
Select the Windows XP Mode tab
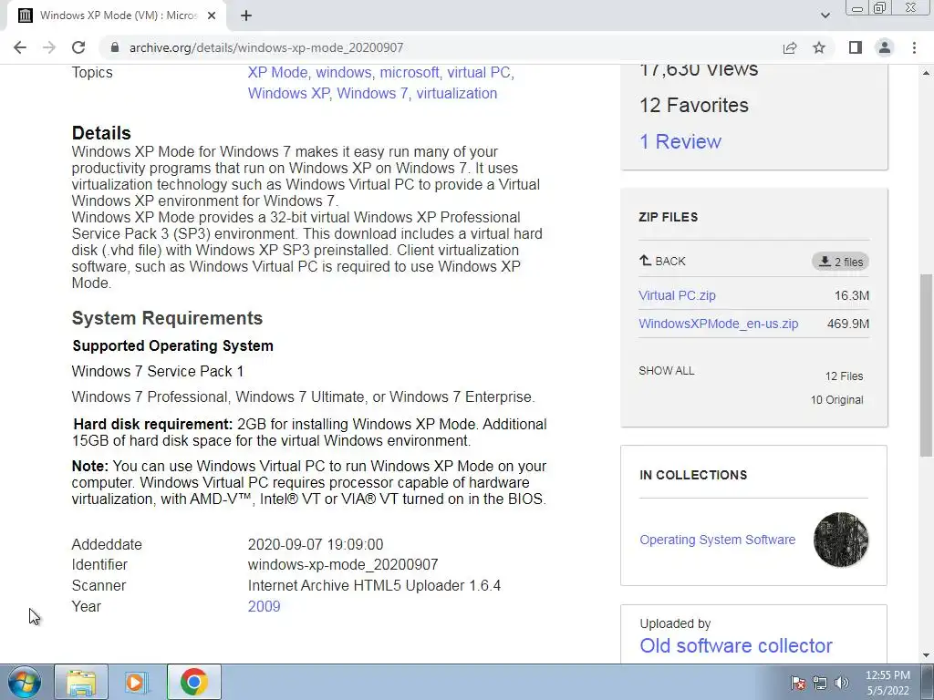pyautogui.click(x=116, y=16)
